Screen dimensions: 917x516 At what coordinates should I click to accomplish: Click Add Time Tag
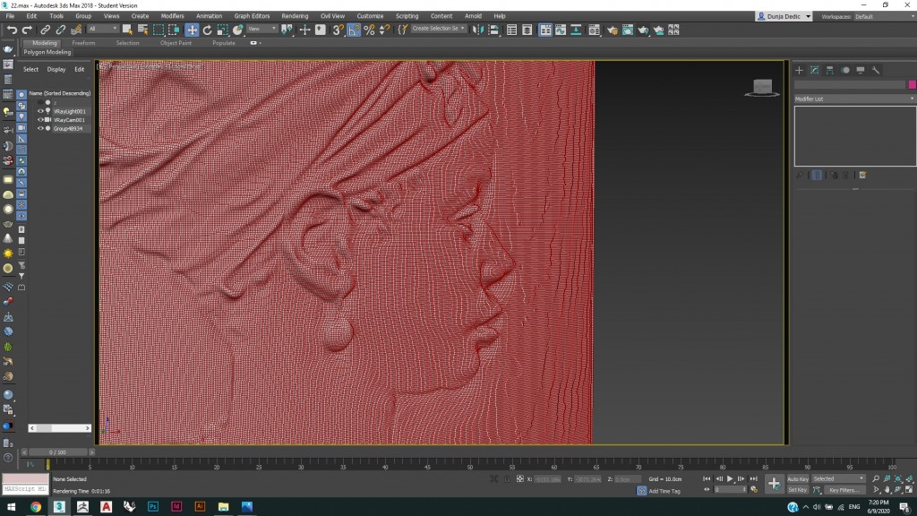pyautogui.click(x=664, y=491)
